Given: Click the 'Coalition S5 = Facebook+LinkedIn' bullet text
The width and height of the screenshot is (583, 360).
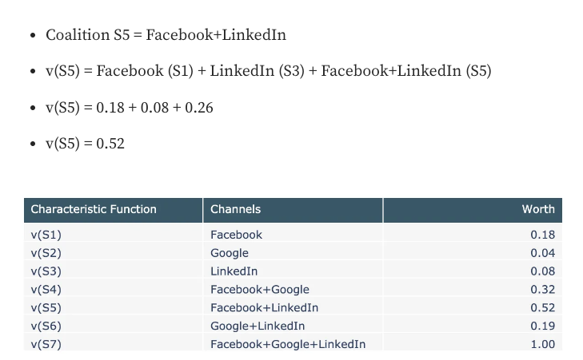Looking at the screenshot, I should [166, 35].
